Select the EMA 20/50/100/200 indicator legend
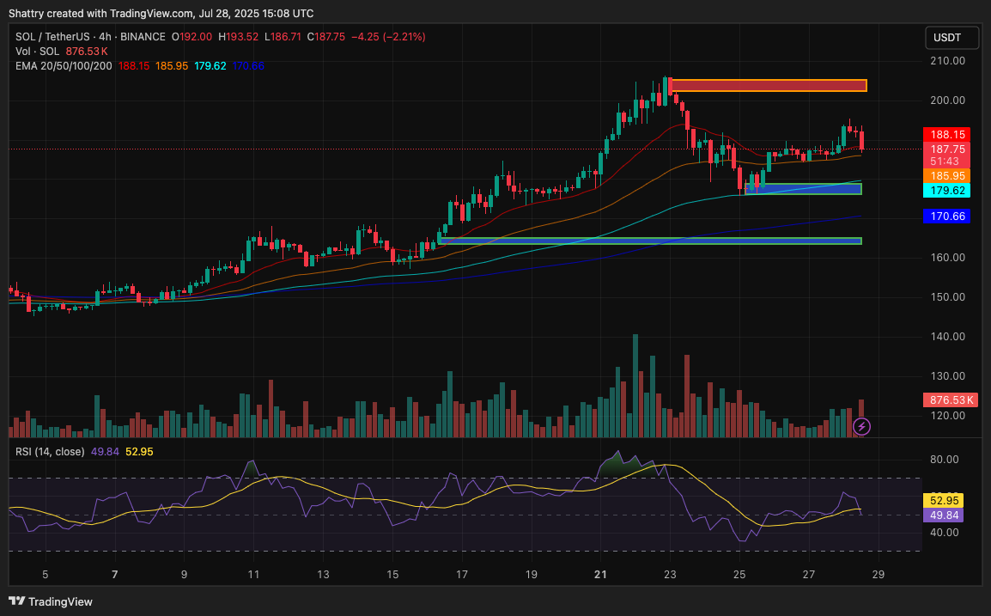The width and height of the screenshot is (991, 616). (64, 66)
